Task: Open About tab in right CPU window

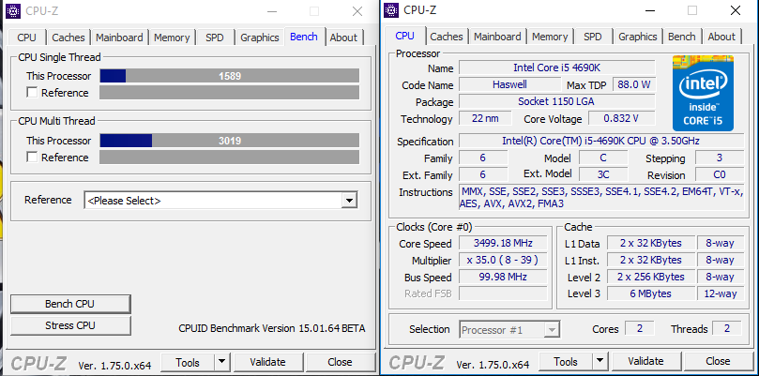Action: (721, 37)
